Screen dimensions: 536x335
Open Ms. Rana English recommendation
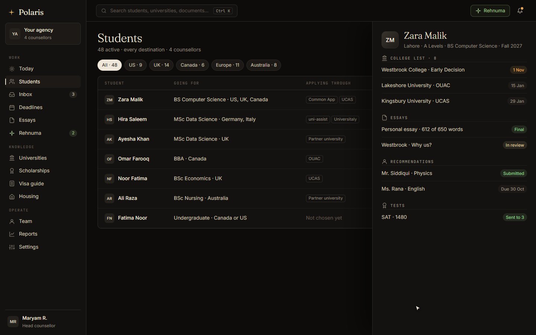[x=454, y=189]
